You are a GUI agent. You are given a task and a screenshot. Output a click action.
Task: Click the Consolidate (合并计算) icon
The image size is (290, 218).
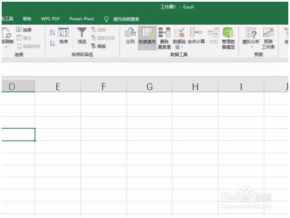coord(196,35)
